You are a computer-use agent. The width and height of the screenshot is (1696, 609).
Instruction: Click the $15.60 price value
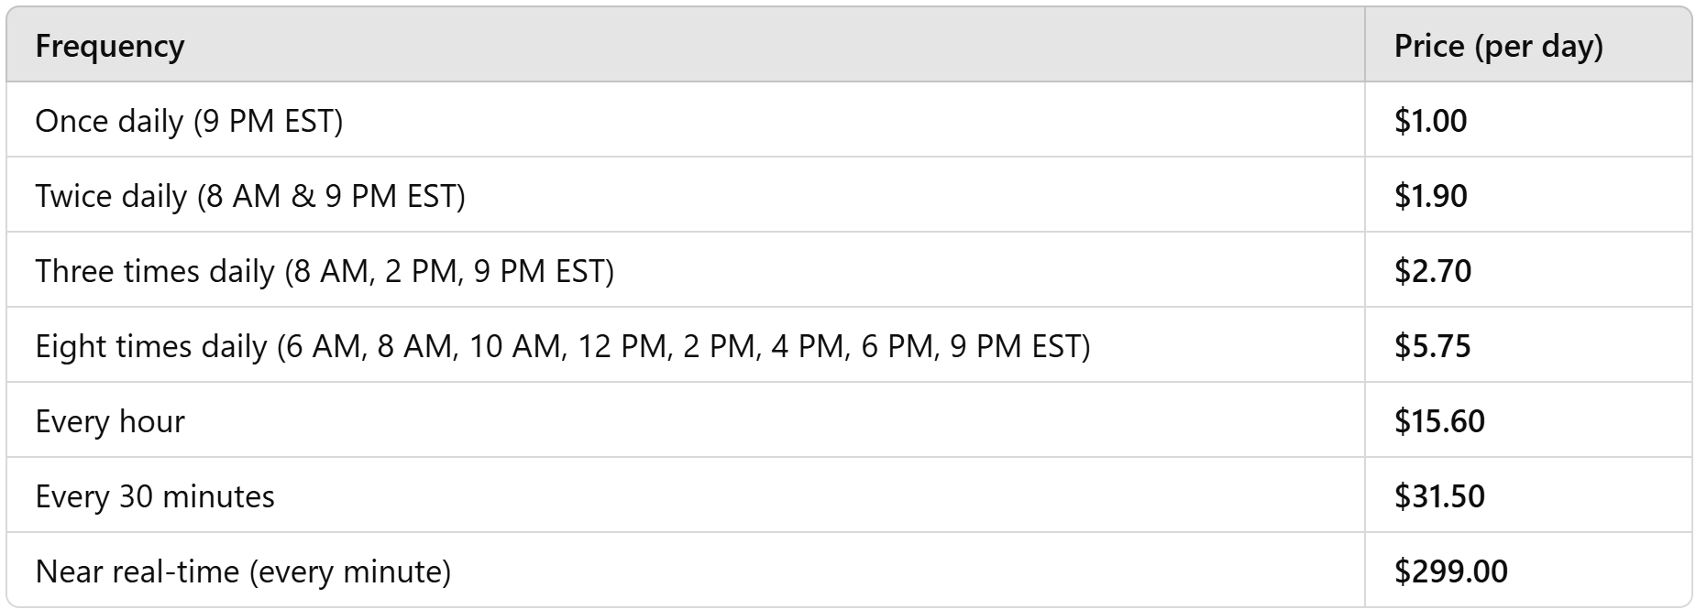pos(1439,421)
